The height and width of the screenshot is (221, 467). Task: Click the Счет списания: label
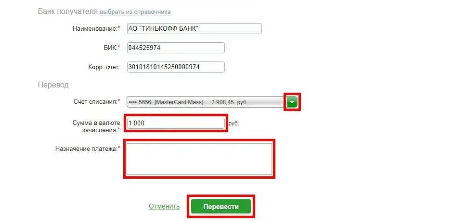tap(97, 102)
